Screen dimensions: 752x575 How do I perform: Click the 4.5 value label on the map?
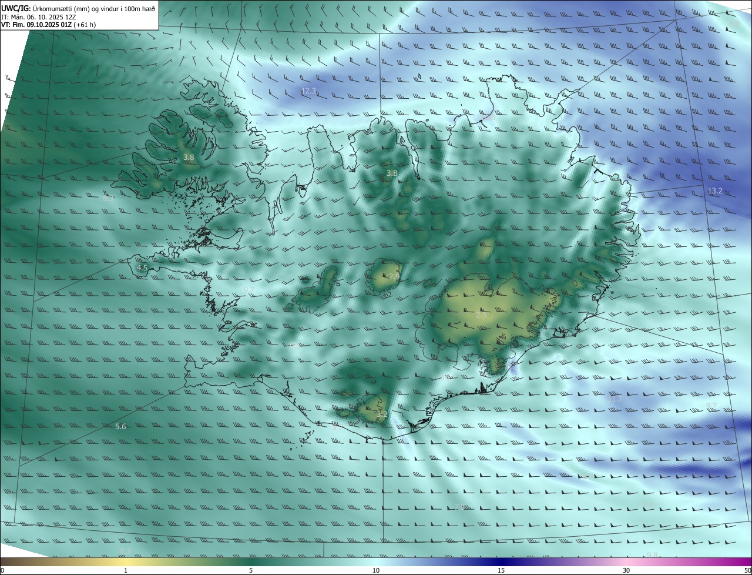click(142, 268)
